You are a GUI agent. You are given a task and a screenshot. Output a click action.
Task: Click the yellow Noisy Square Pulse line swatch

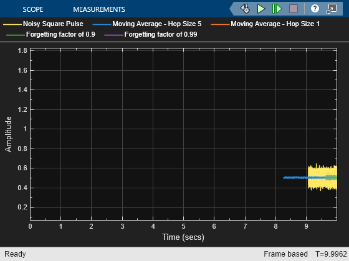(x=12, y=24)
